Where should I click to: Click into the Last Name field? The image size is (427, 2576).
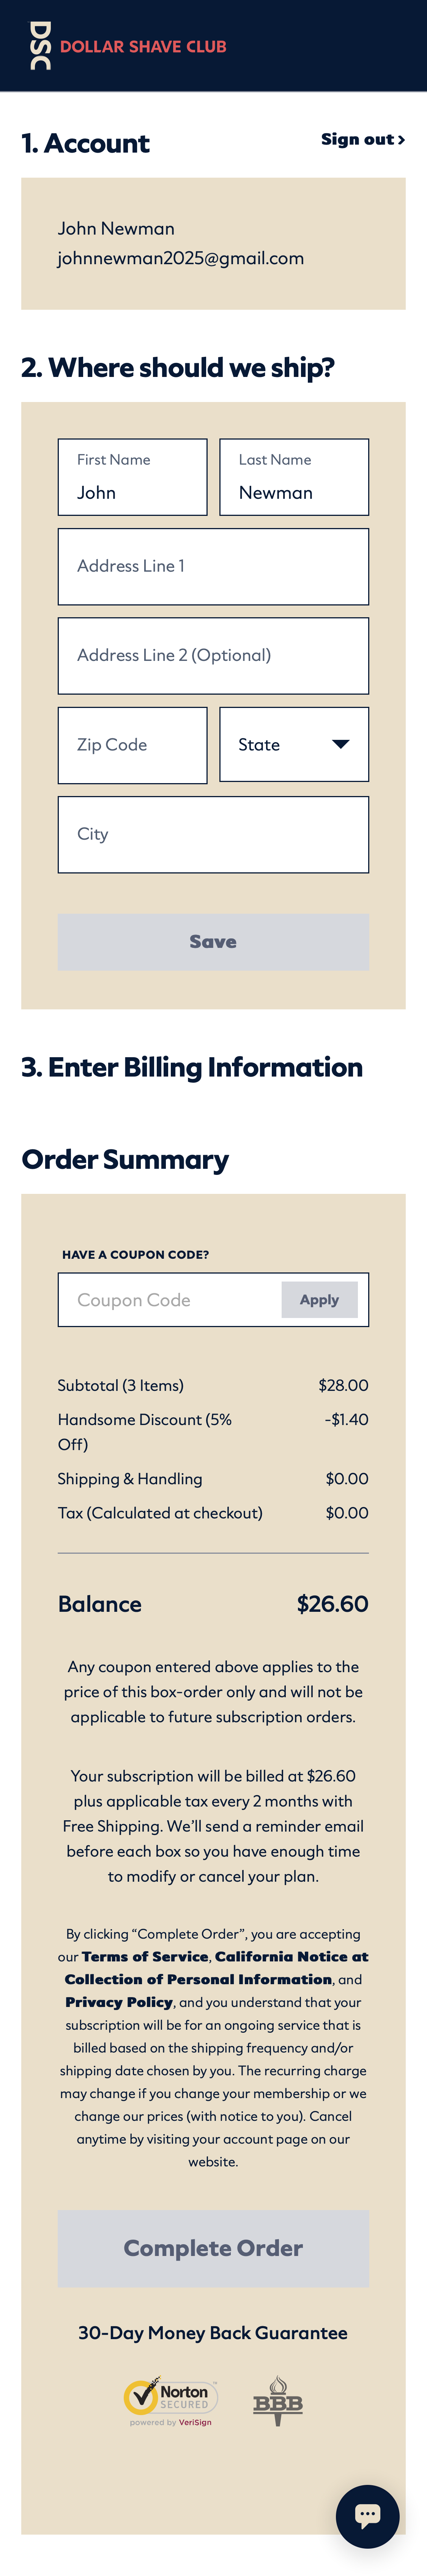[x=294, y=477]
